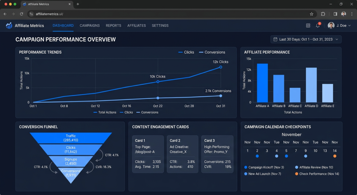Select the Affiliate A bar
This screenshot has height=195, width=357.
[x=262, y=83]
